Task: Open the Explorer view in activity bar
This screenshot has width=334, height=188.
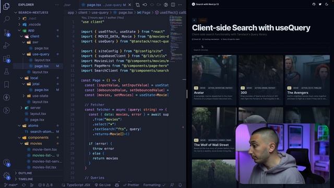Action: (x=6, y=6)
